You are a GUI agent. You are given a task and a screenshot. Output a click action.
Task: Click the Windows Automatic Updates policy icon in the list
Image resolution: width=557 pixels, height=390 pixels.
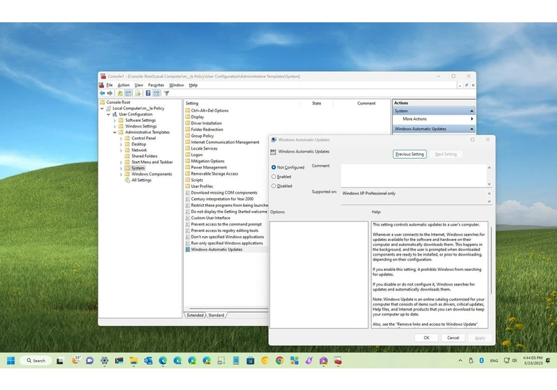click(x=187, y=249)
